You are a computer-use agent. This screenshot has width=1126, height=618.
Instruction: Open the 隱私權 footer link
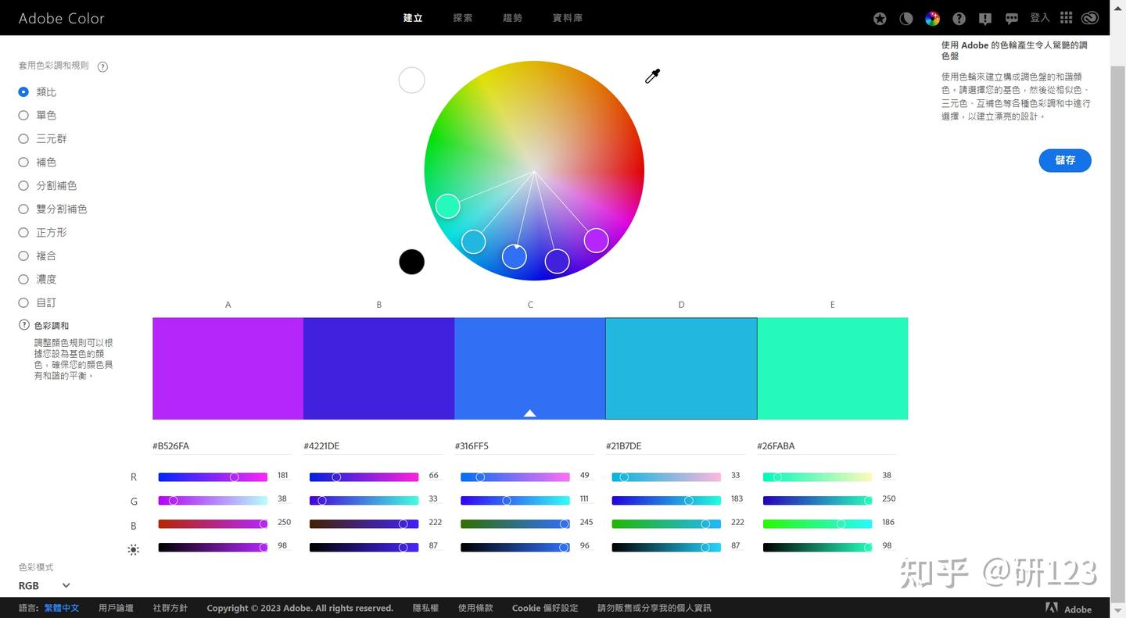[425, 608]
